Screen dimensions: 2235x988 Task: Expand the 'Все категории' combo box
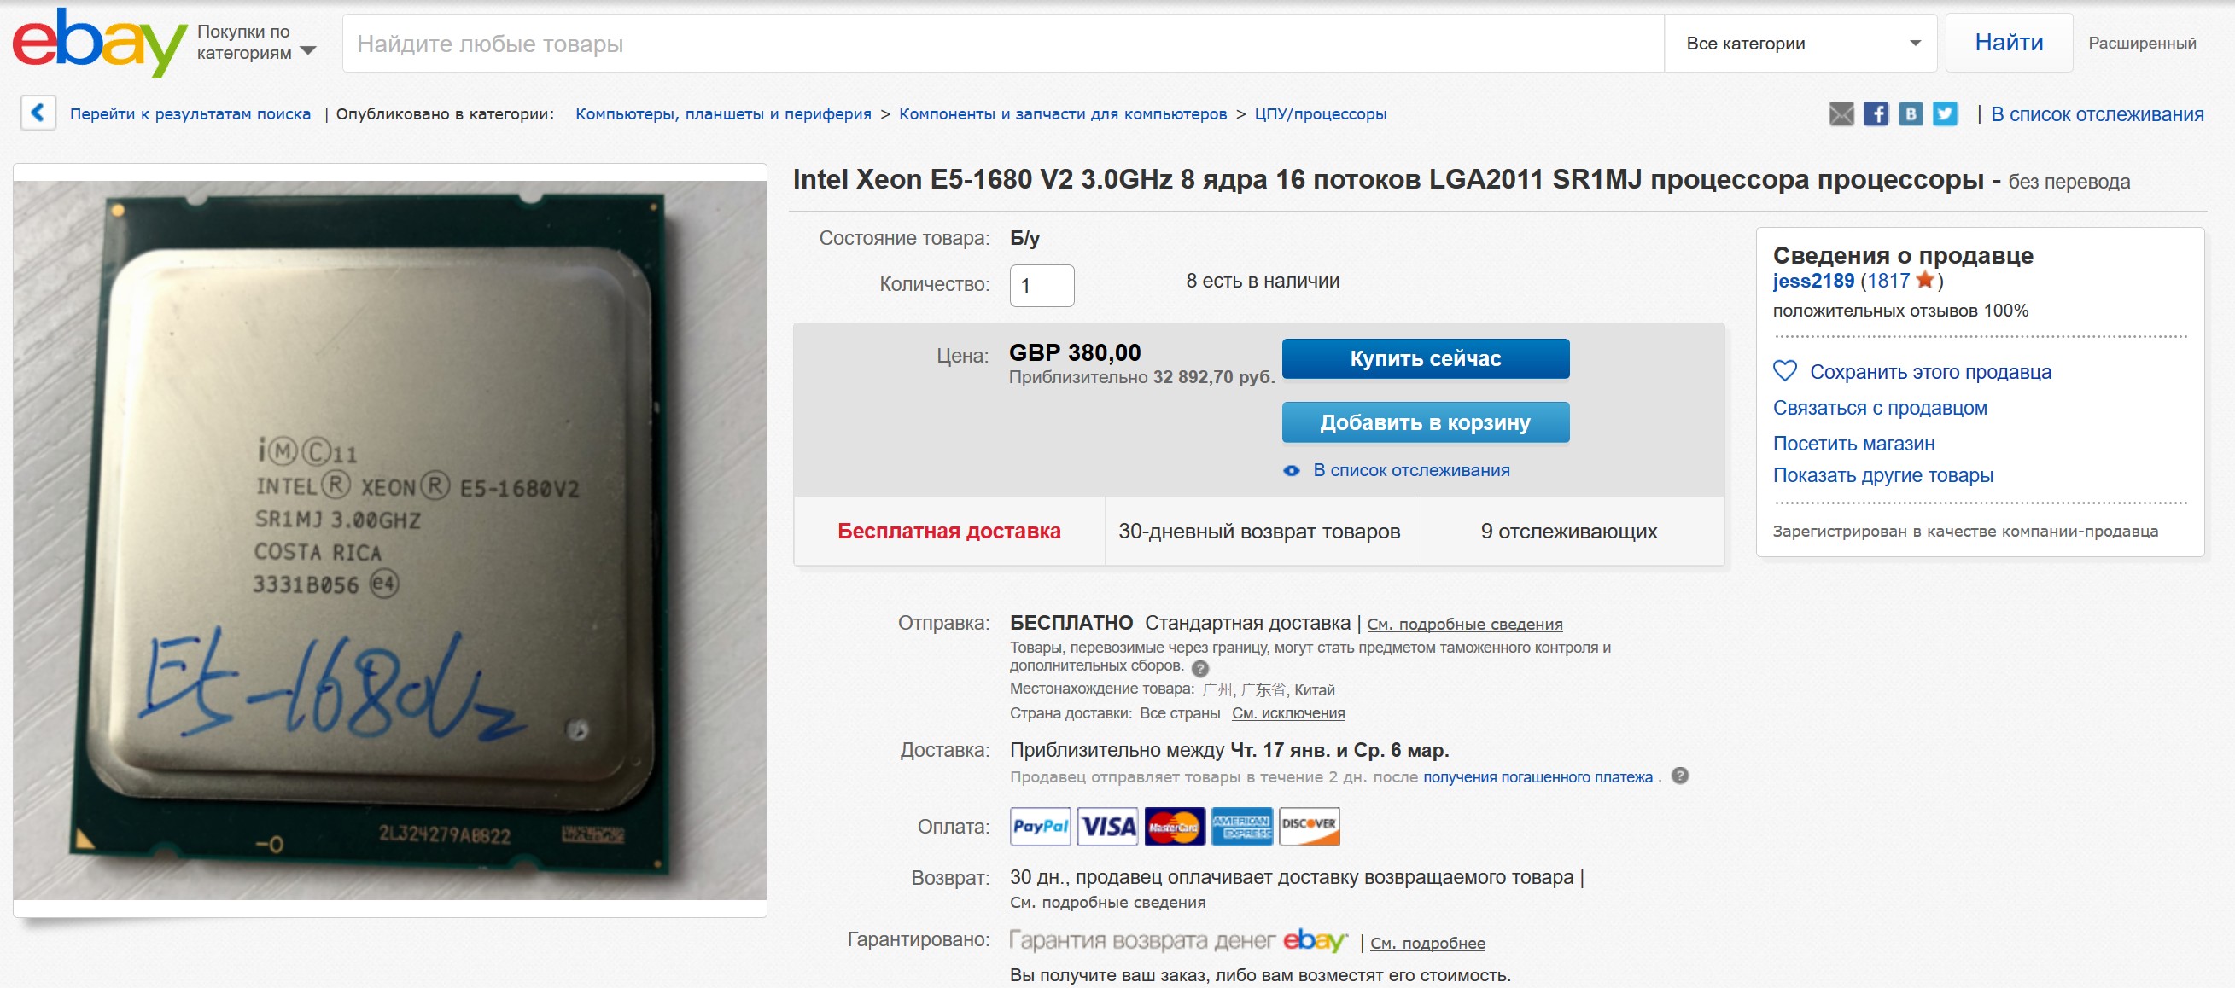coord(1800,44)
